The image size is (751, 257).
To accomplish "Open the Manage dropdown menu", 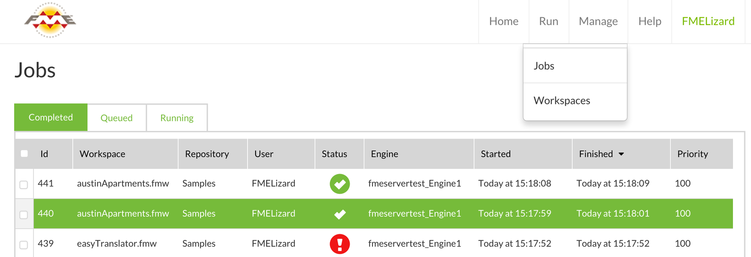I will [598, 21].
